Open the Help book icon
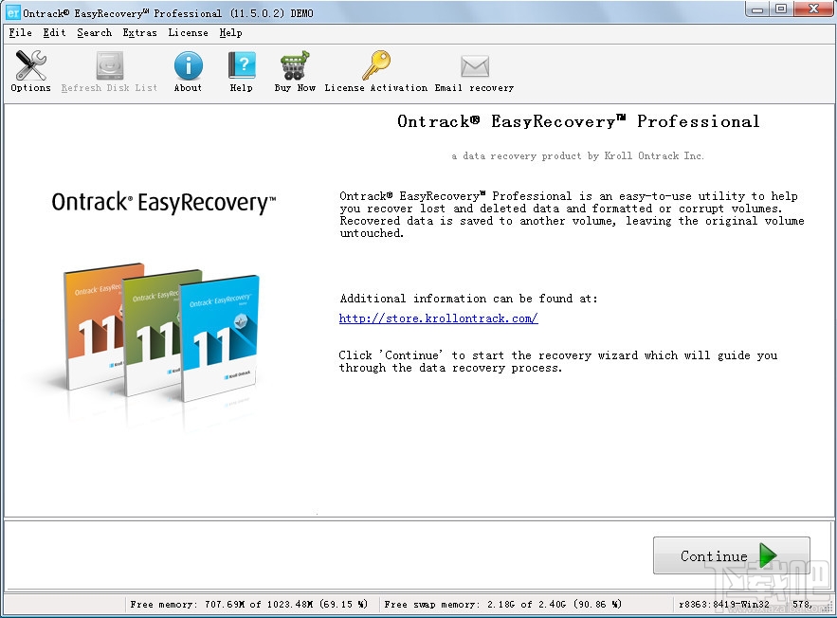This screenshot has width=837, height=618. pos(242,65)
